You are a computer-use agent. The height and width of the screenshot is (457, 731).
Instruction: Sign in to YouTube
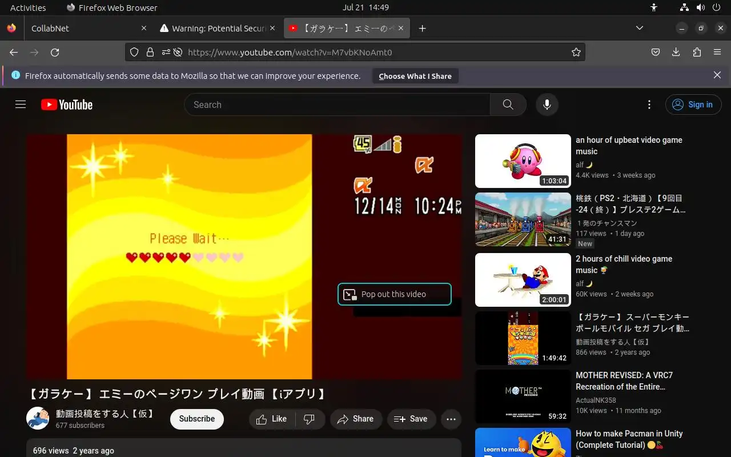click(693, 105)
